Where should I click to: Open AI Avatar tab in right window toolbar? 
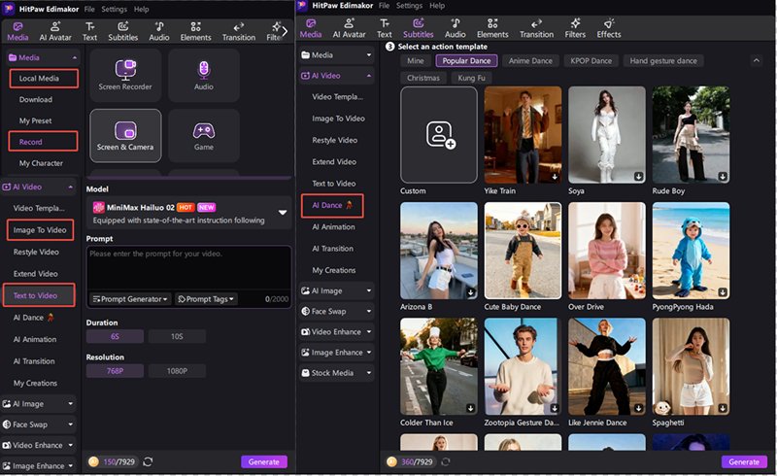[349, 28]
